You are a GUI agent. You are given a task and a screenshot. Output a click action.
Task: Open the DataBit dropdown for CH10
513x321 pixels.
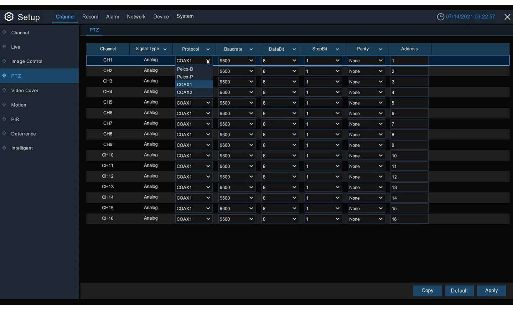(280, 156)
